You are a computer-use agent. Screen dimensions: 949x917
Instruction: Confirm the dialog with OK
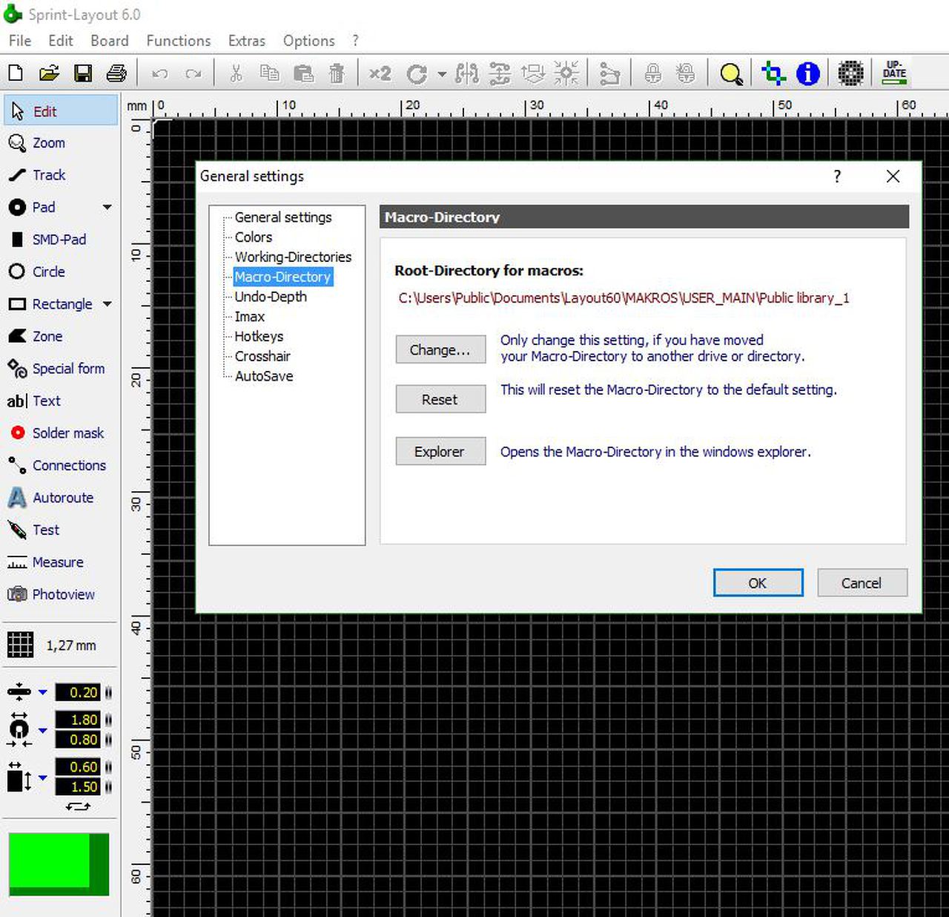pos(758,582)
